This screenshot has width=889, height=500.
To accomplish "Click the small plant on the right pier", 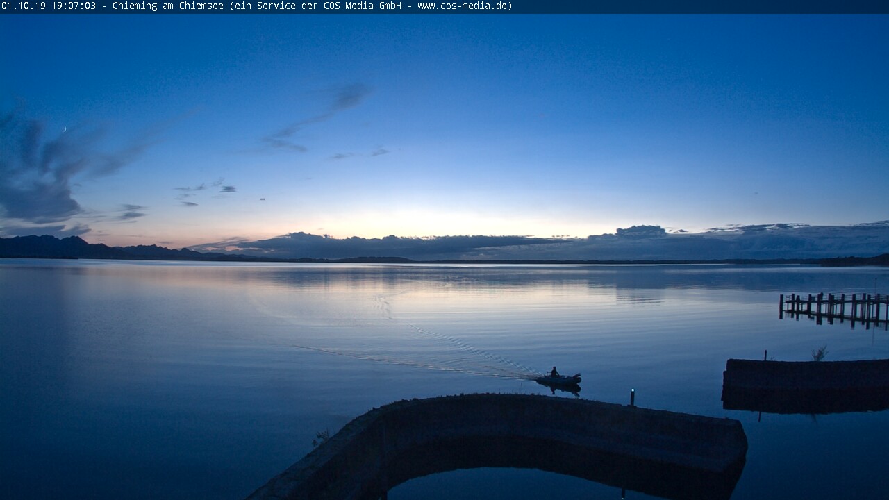I will tap(820, 353).
